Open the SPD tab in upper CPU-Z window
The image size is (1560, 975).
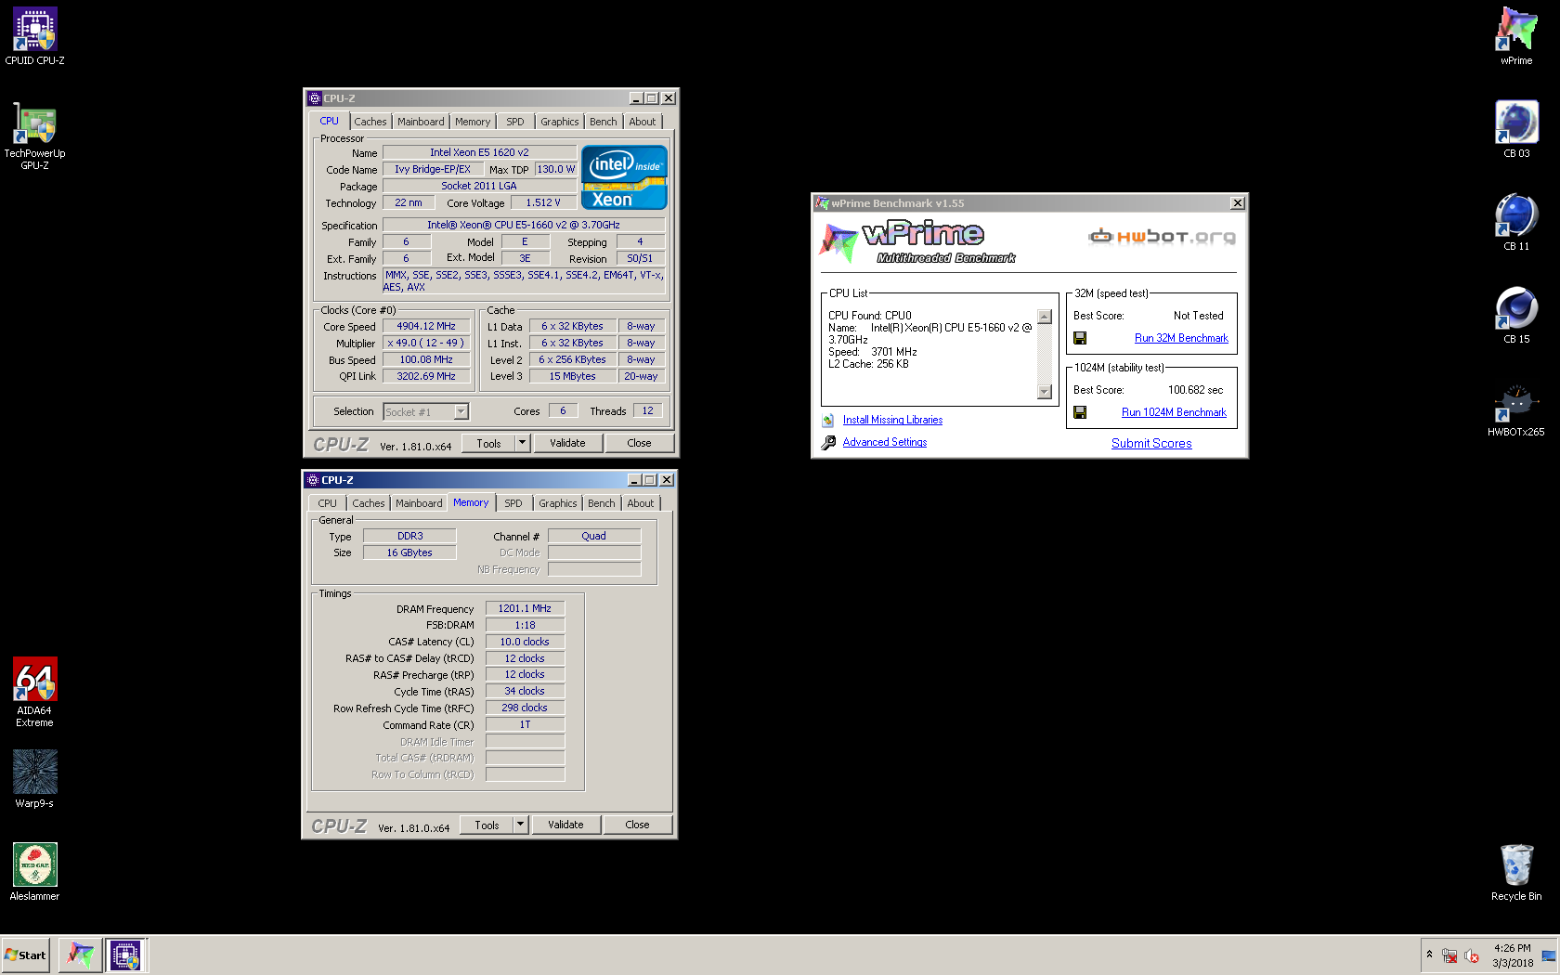[x=515, y=122]
